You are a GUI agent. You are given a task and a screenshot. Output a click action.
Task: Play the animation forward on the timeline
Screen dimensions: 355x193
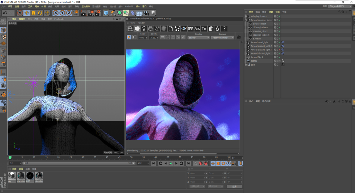(x=171, y=163)
